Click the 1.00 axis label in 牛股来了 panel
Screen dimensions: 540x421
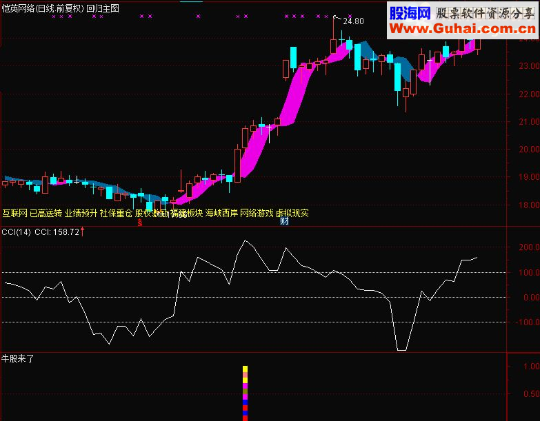coord(531,367)
